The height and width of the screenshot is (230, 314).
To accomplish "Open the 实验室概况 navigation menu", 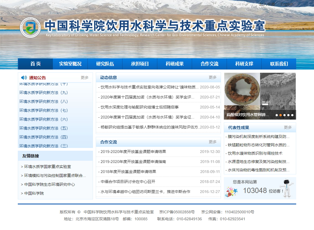I will point(70,64).
